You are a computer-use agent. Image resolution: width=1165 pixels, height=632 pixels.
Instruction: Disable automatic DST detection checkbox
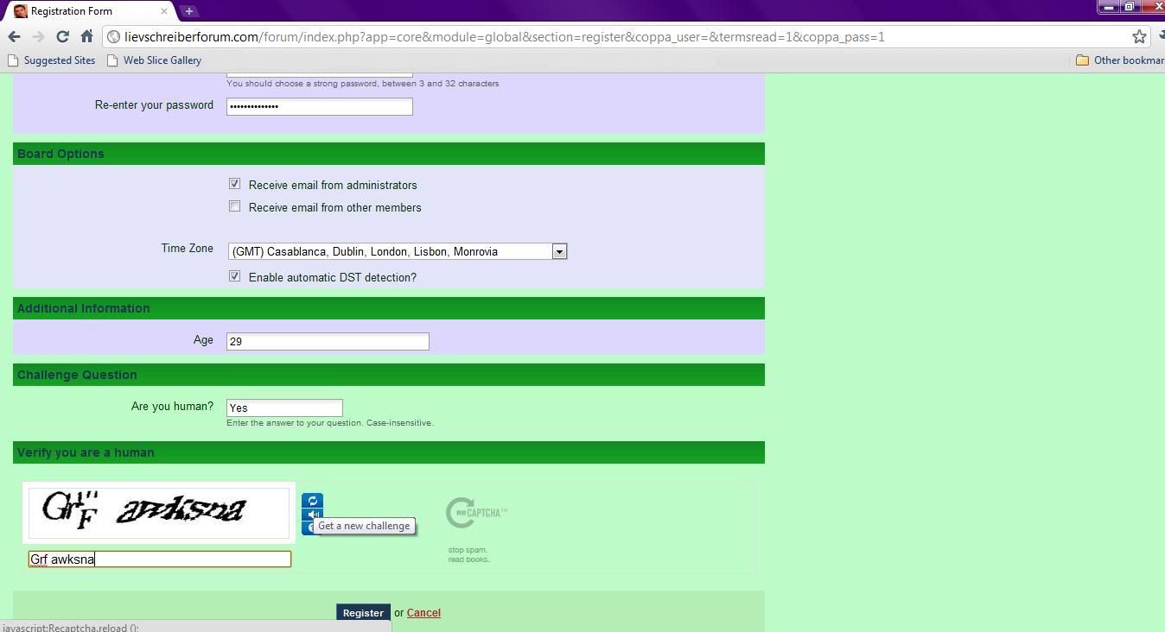point(234,276)
